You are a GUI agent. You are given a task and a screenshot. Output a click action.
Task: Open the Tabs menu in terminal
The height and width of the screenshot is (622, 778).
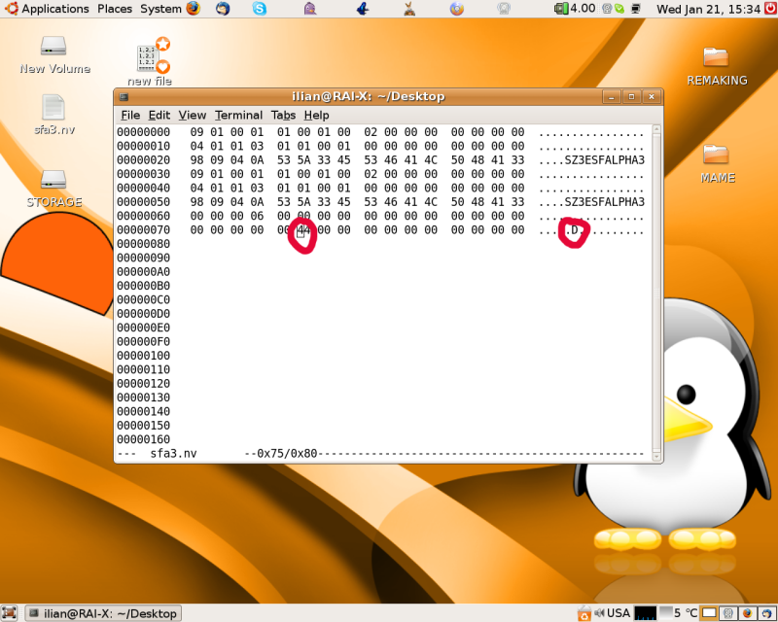[283, 115]
